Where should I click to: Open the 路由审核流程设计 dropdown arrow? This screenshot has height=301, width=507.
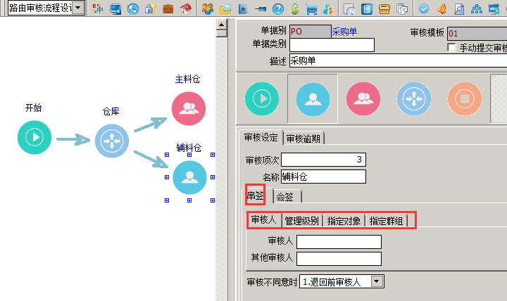pyautogui.click(x=77, y=8)
